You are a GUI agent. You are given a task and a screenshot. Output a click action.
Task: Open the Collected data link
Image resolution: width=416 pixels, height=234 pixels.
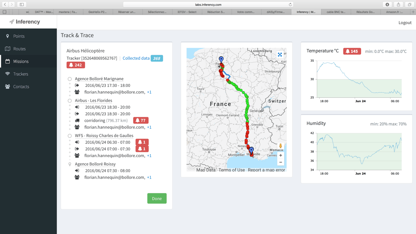[x=136, y=58]
